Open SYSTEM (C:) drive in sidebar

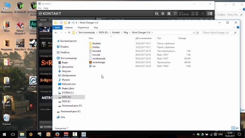(67, 93)
